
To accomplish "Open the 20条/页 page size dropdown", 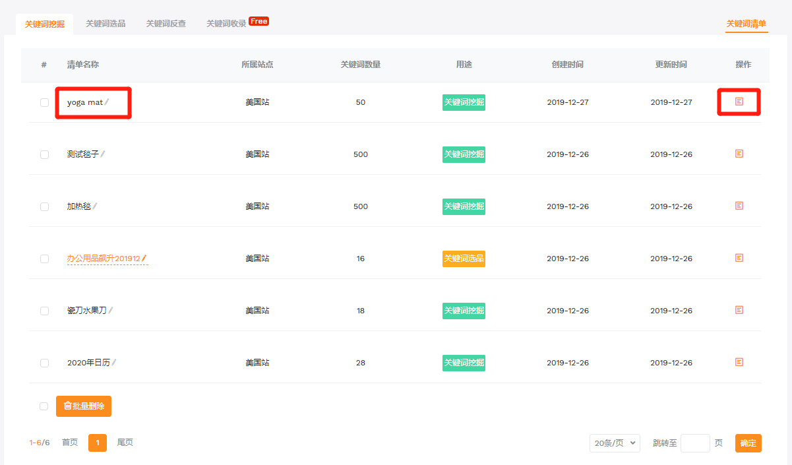I will (615, 443).
